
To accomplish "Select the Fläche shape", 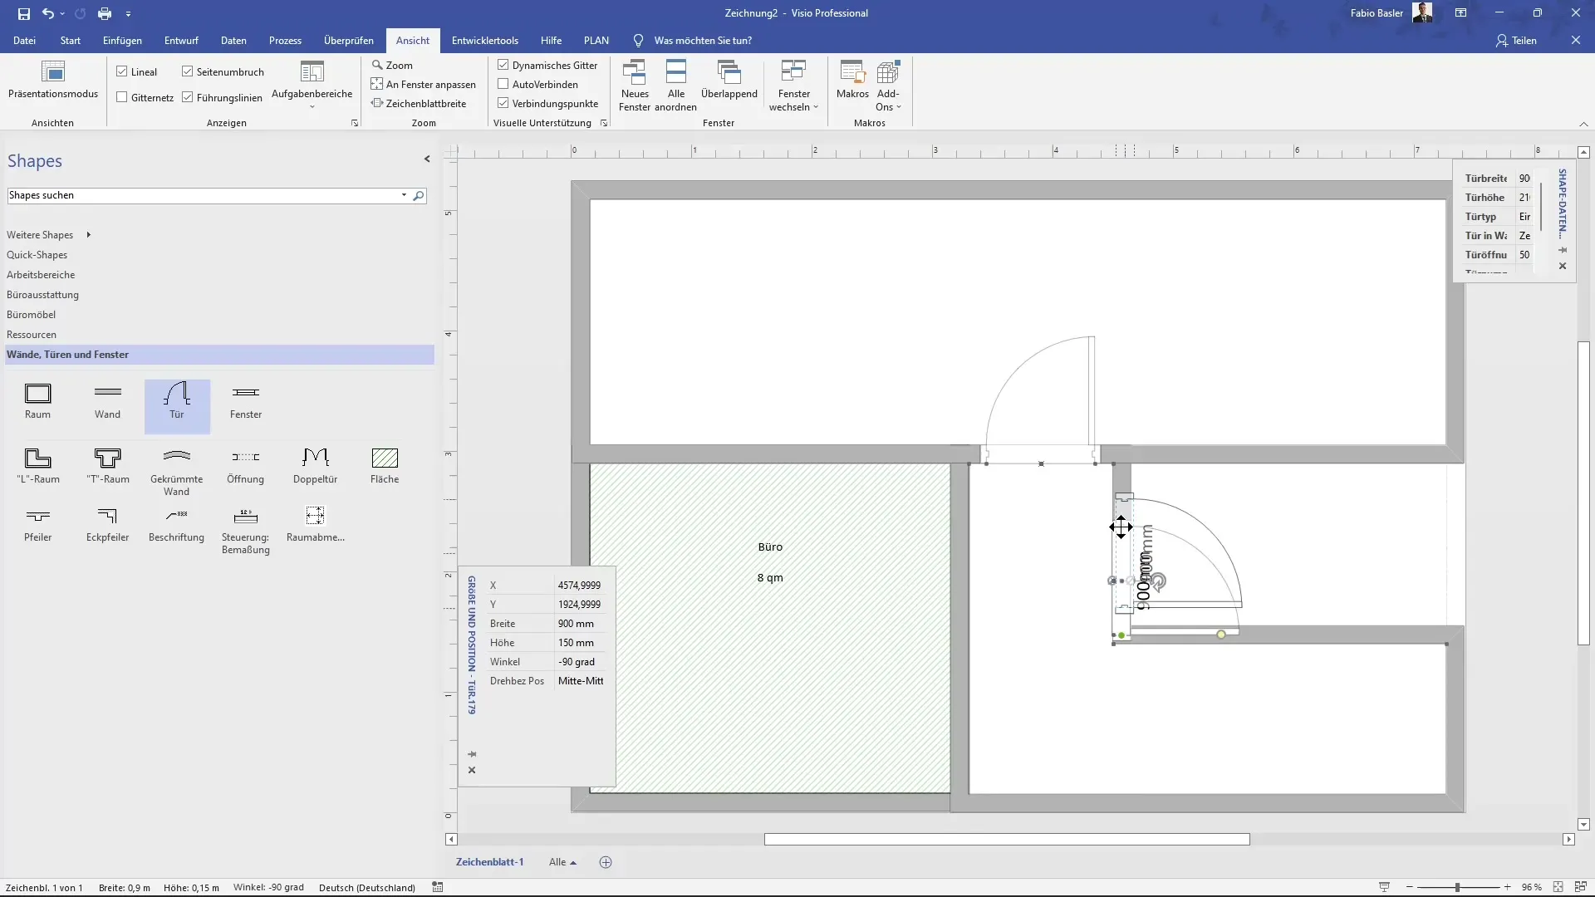I will click(385, 466).
